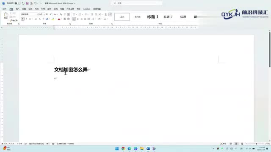This screenshot has height=152, width=271.
Task: Toggle Subscript formatting
Action: [39, 19]
